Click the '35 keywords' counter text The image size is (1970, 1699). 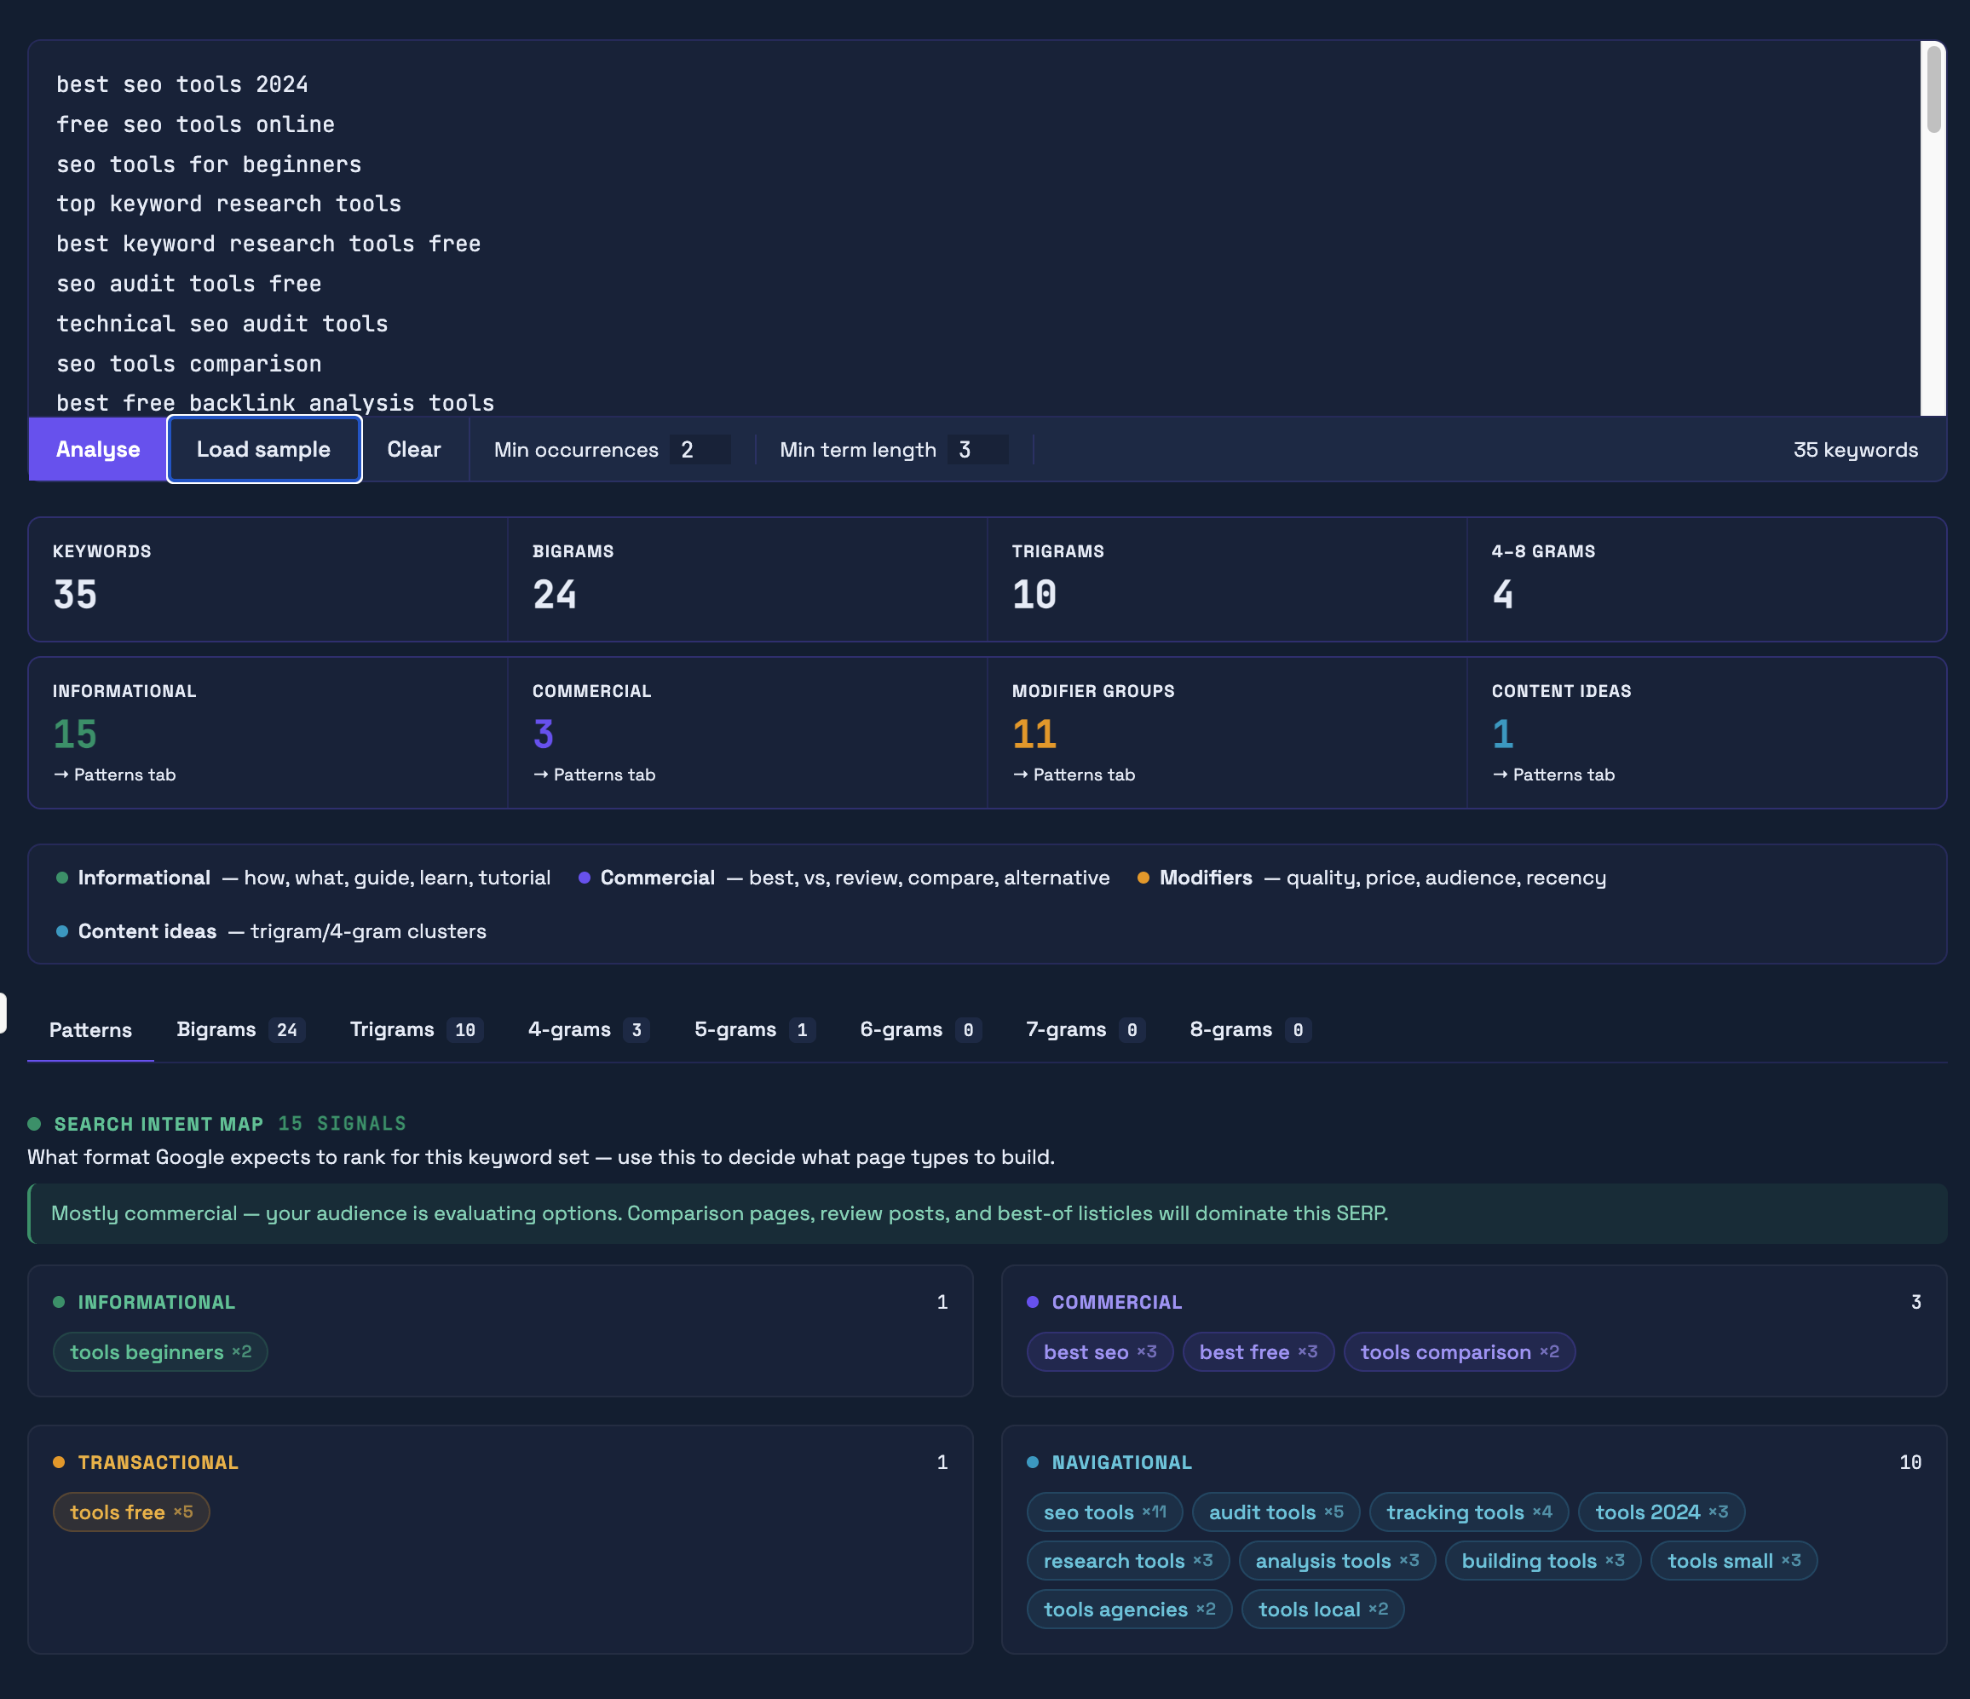pyautogui.click(x=1855, y=450)
